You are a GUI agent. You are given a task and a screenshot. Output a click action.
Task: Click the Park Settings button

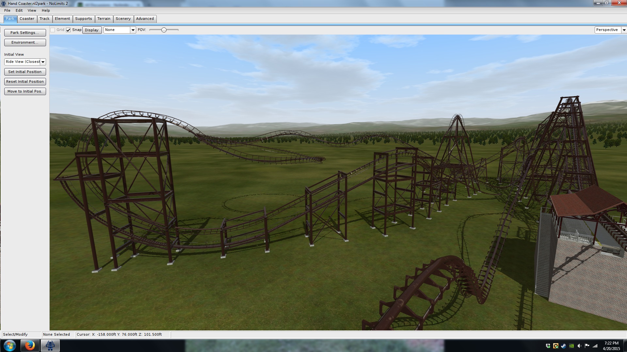click(25, 33)
